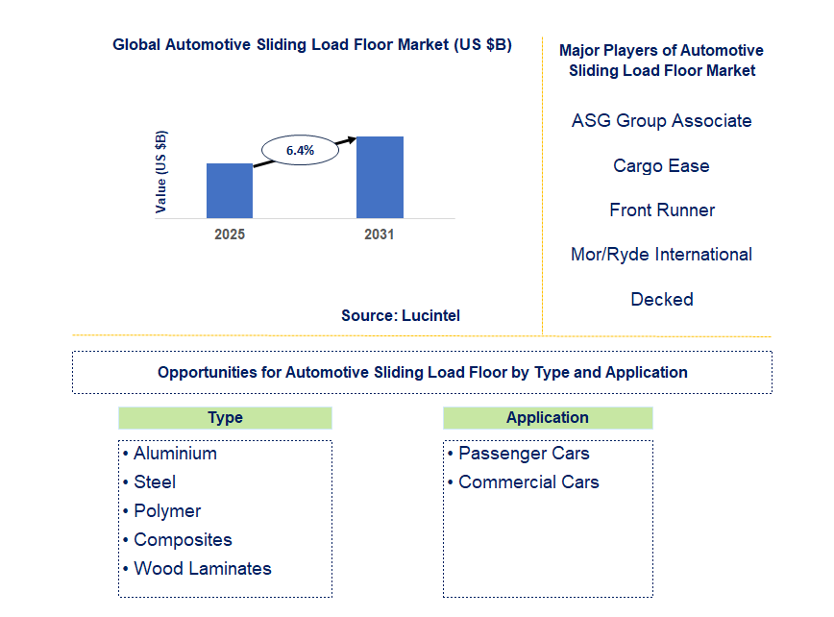Select 'Cargo Ease' in the players list
834x617 pixels.
tap(661, 166)
